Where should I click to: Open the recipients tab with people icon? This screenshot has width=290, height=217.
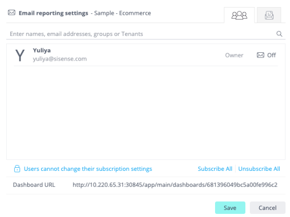click(x=239, y=15)
